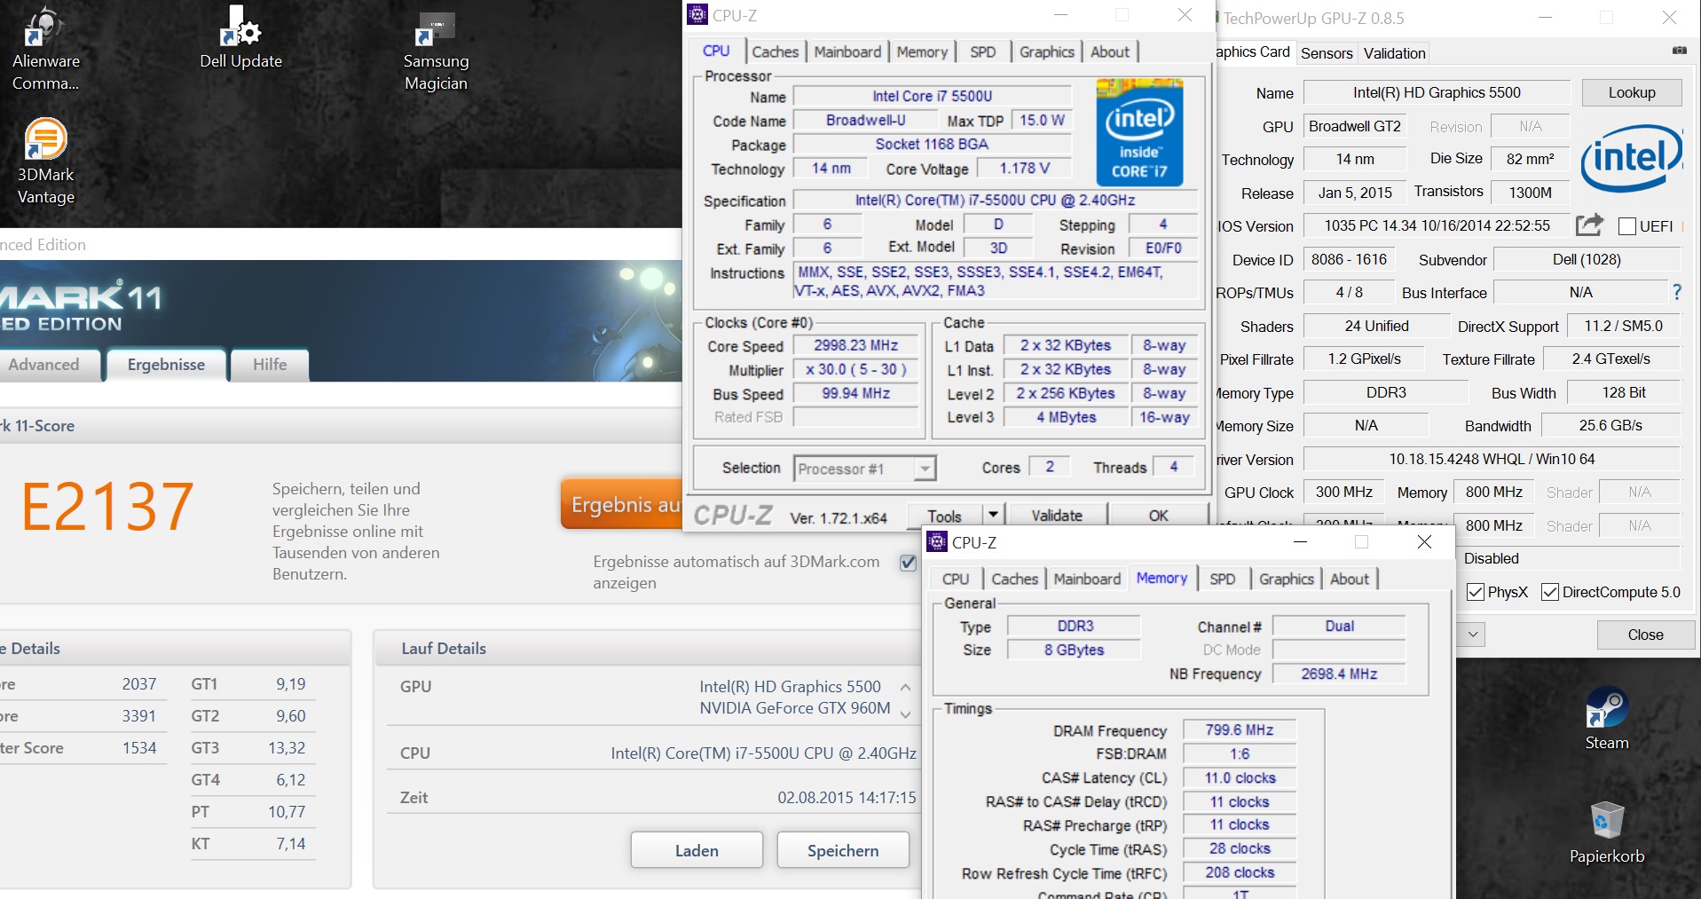Click the Bus Interface question mark icon
This screenshot has width=1701, height=899.
pyautogui.click(x=1676, y=292)
